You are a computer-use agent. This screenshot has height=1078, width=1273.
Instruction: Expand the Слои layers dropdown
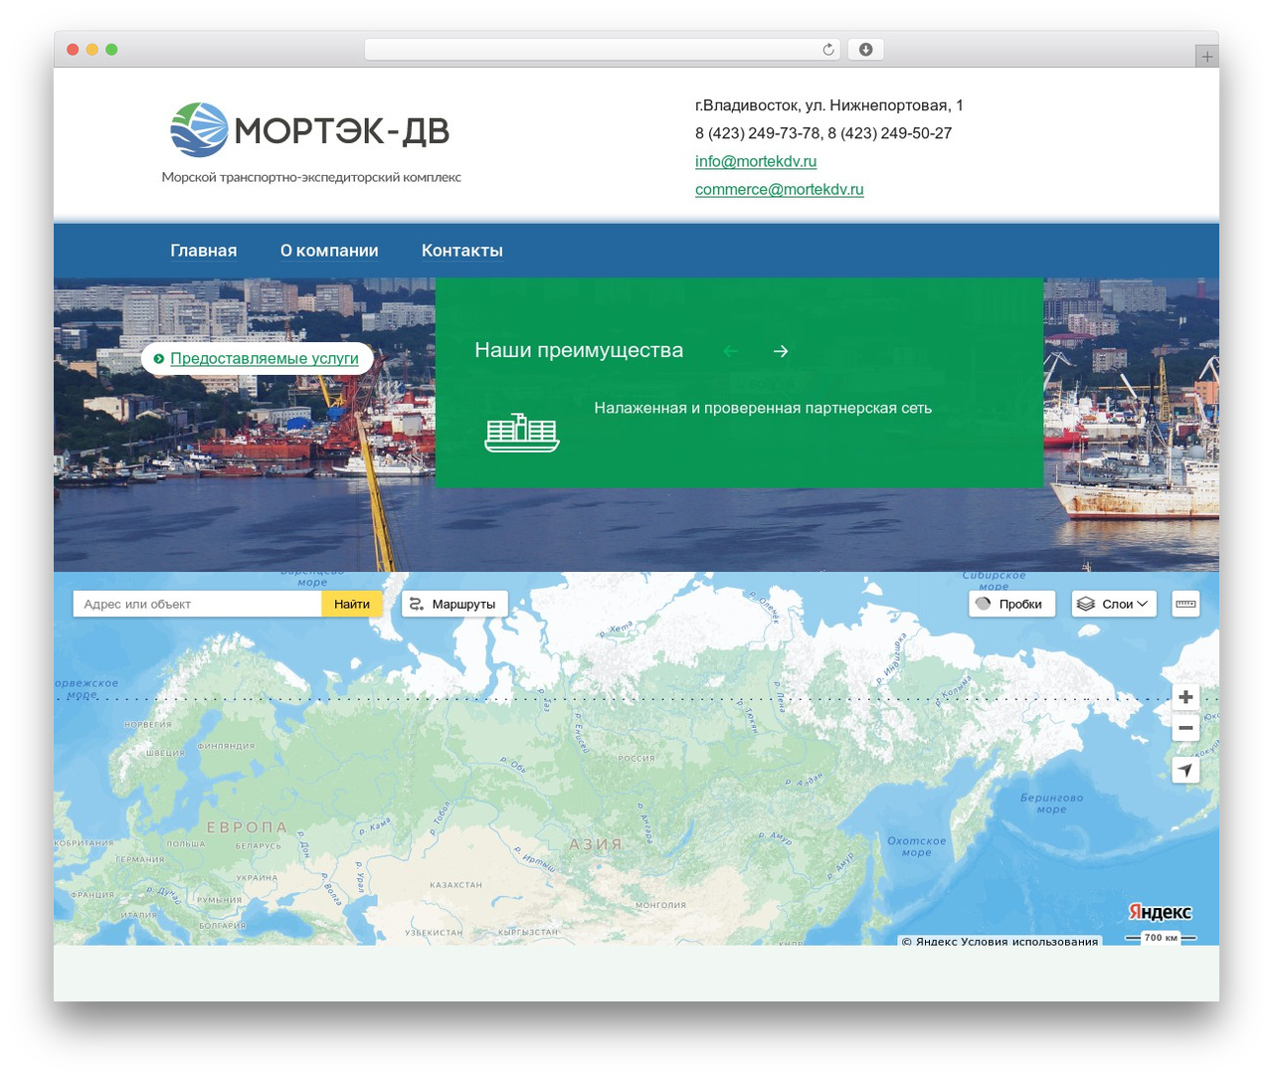pyautogui.click(x=1114, y=604)
